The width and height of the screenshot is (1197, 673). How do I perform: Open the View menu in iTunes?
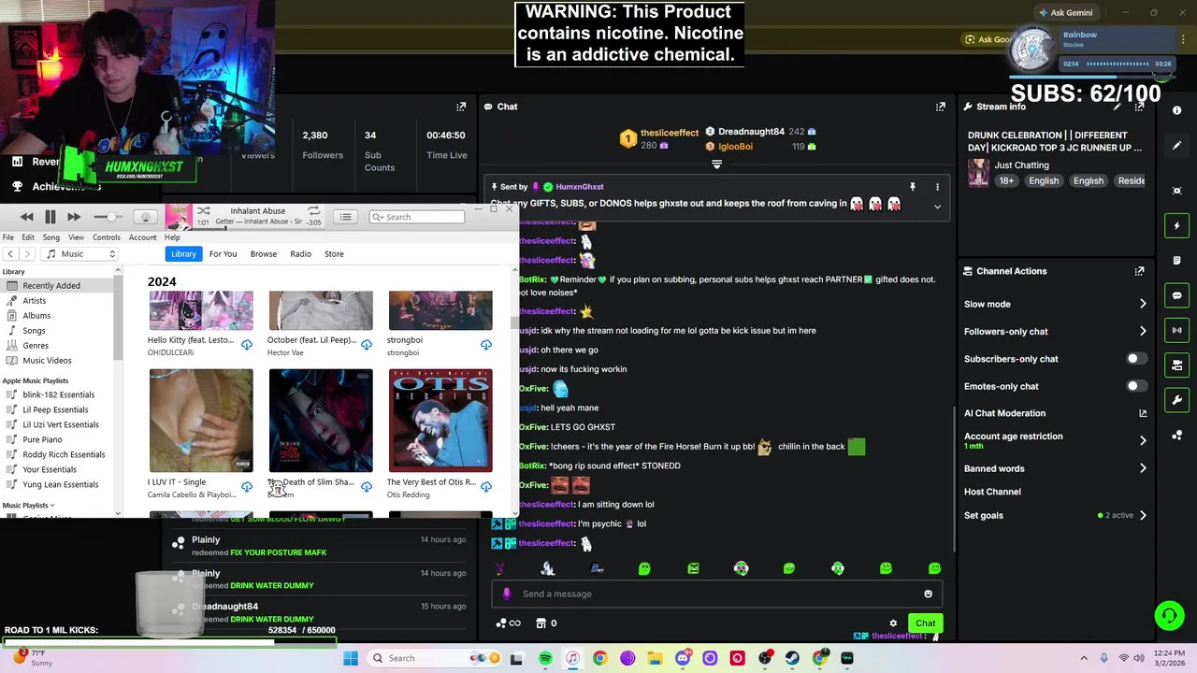(76, 237)
